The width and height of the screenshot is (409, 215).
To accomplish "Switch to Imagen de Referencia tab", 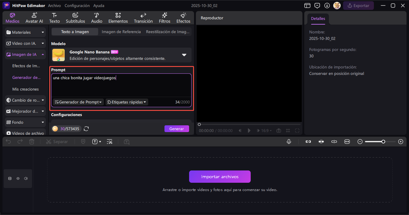I will coord(121,32).
